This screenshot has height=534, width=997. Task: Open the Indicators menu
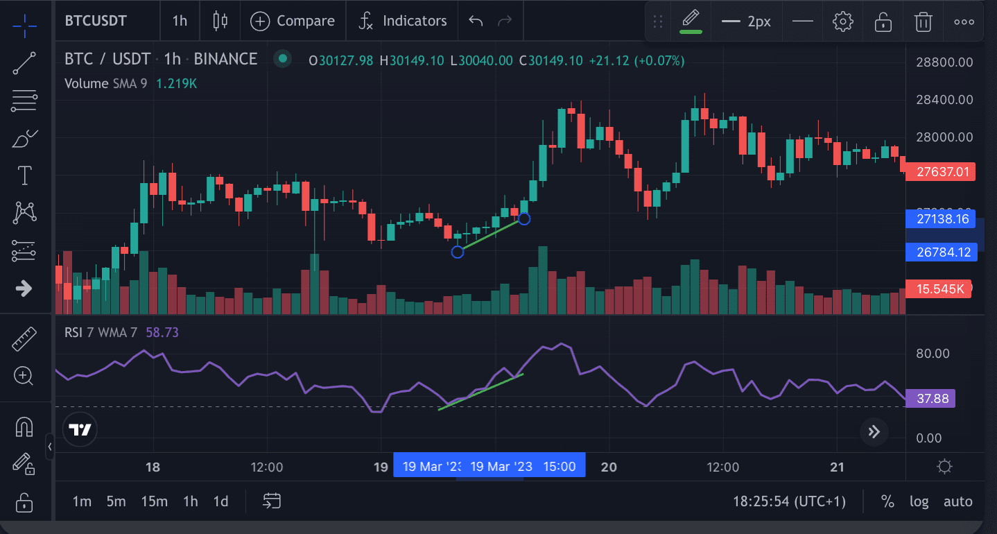[404, 21]
